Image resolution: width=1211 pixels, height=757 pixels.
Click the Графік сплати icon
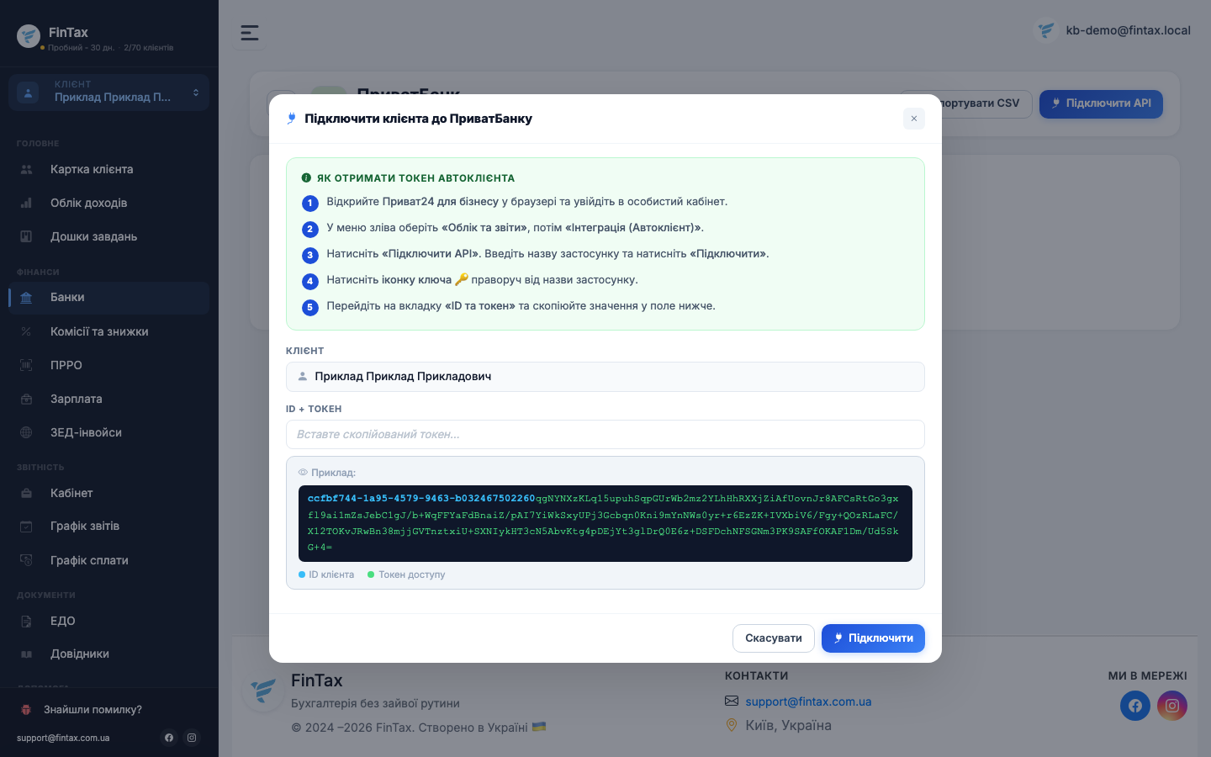[26, 560]
